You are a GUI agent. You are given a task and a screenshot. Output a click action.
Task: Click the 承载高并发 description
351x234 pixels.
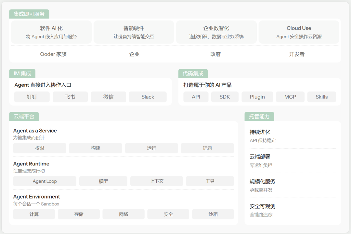[261, 190]
